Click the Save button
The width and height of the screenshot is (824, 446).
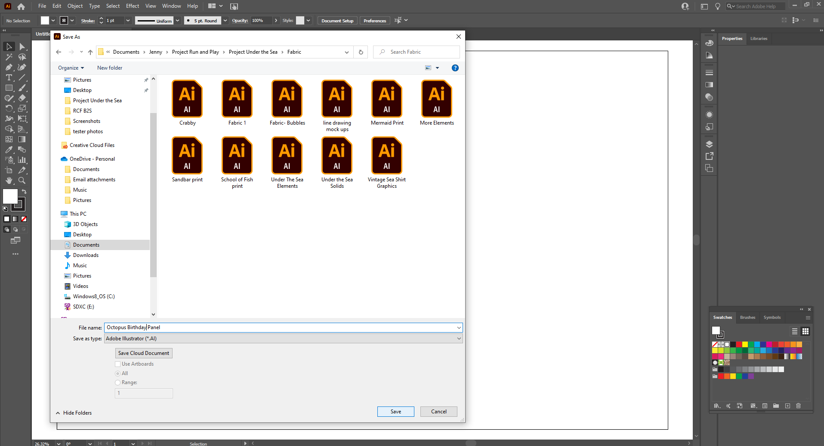[396, 412]
